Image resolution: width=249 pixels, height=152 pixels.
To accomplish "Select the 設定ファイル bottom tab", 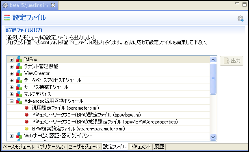I will (x=115, y=147).
